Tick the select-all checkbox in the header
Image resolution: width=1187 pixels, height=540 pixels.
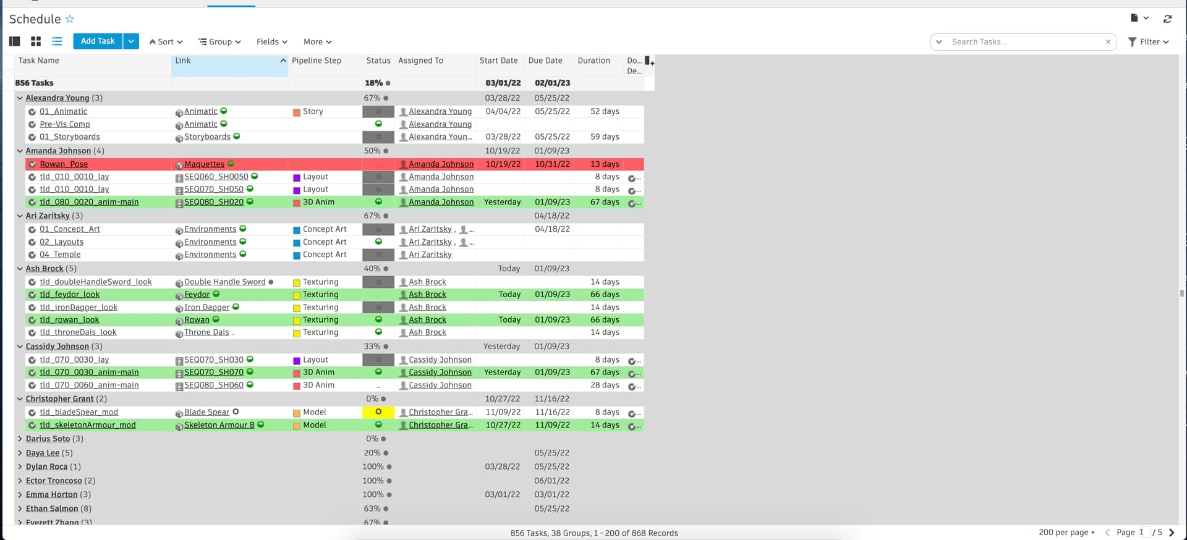tap(8, 72)
